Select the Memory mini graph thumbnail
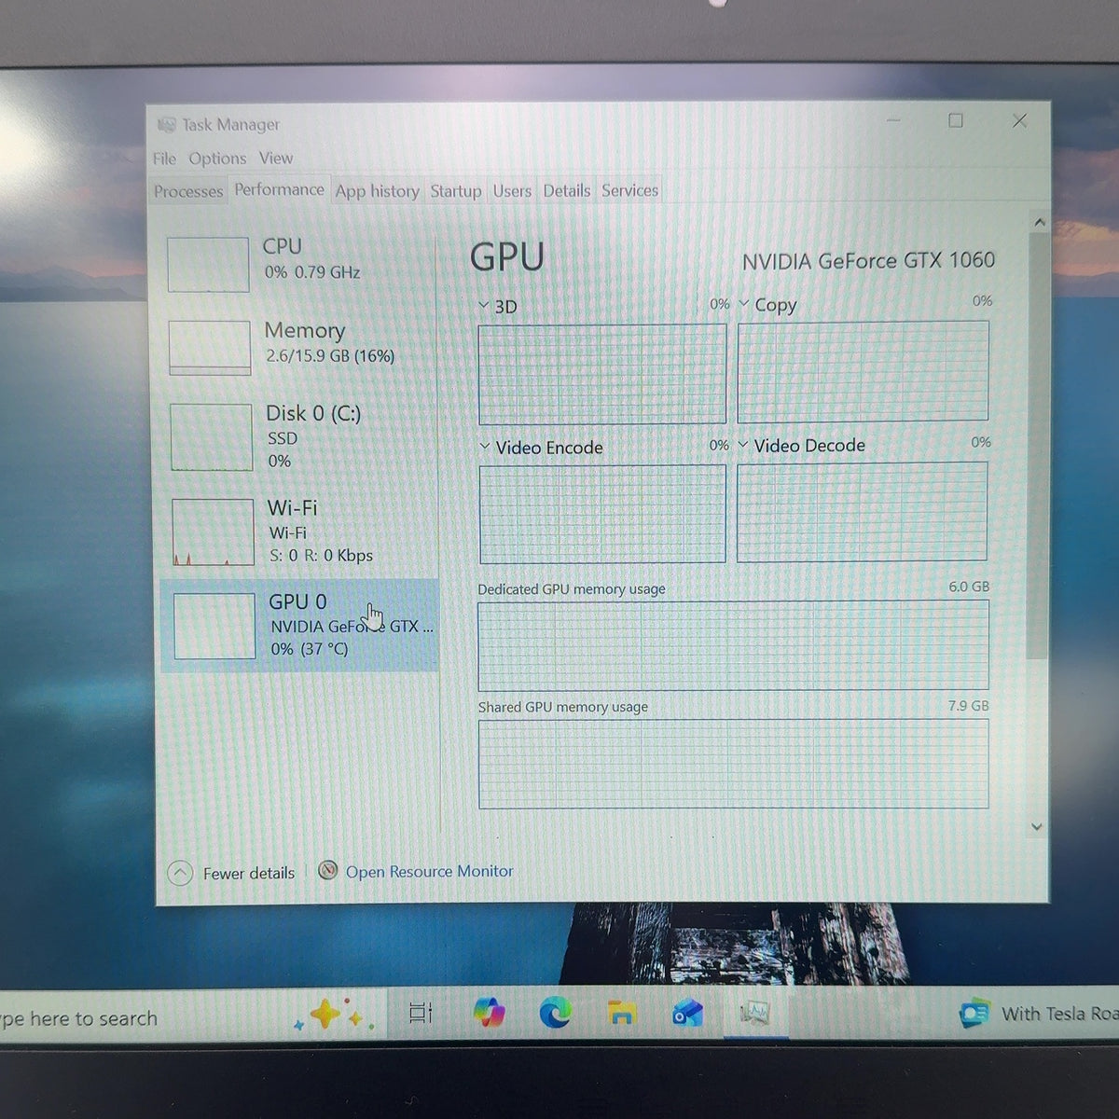This screenshot has height=1119, width=1119. pos(210,347)
